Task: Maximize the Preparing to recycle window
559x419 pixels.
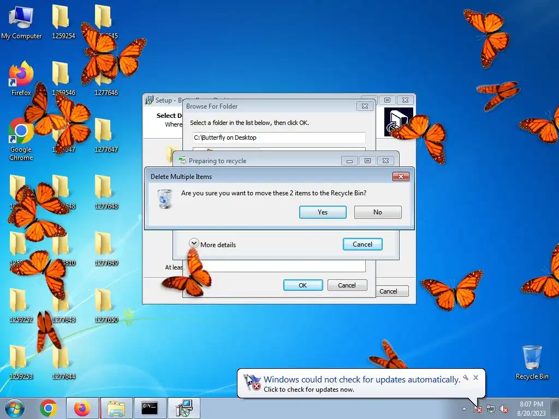Action: click(x=367, y=161)
